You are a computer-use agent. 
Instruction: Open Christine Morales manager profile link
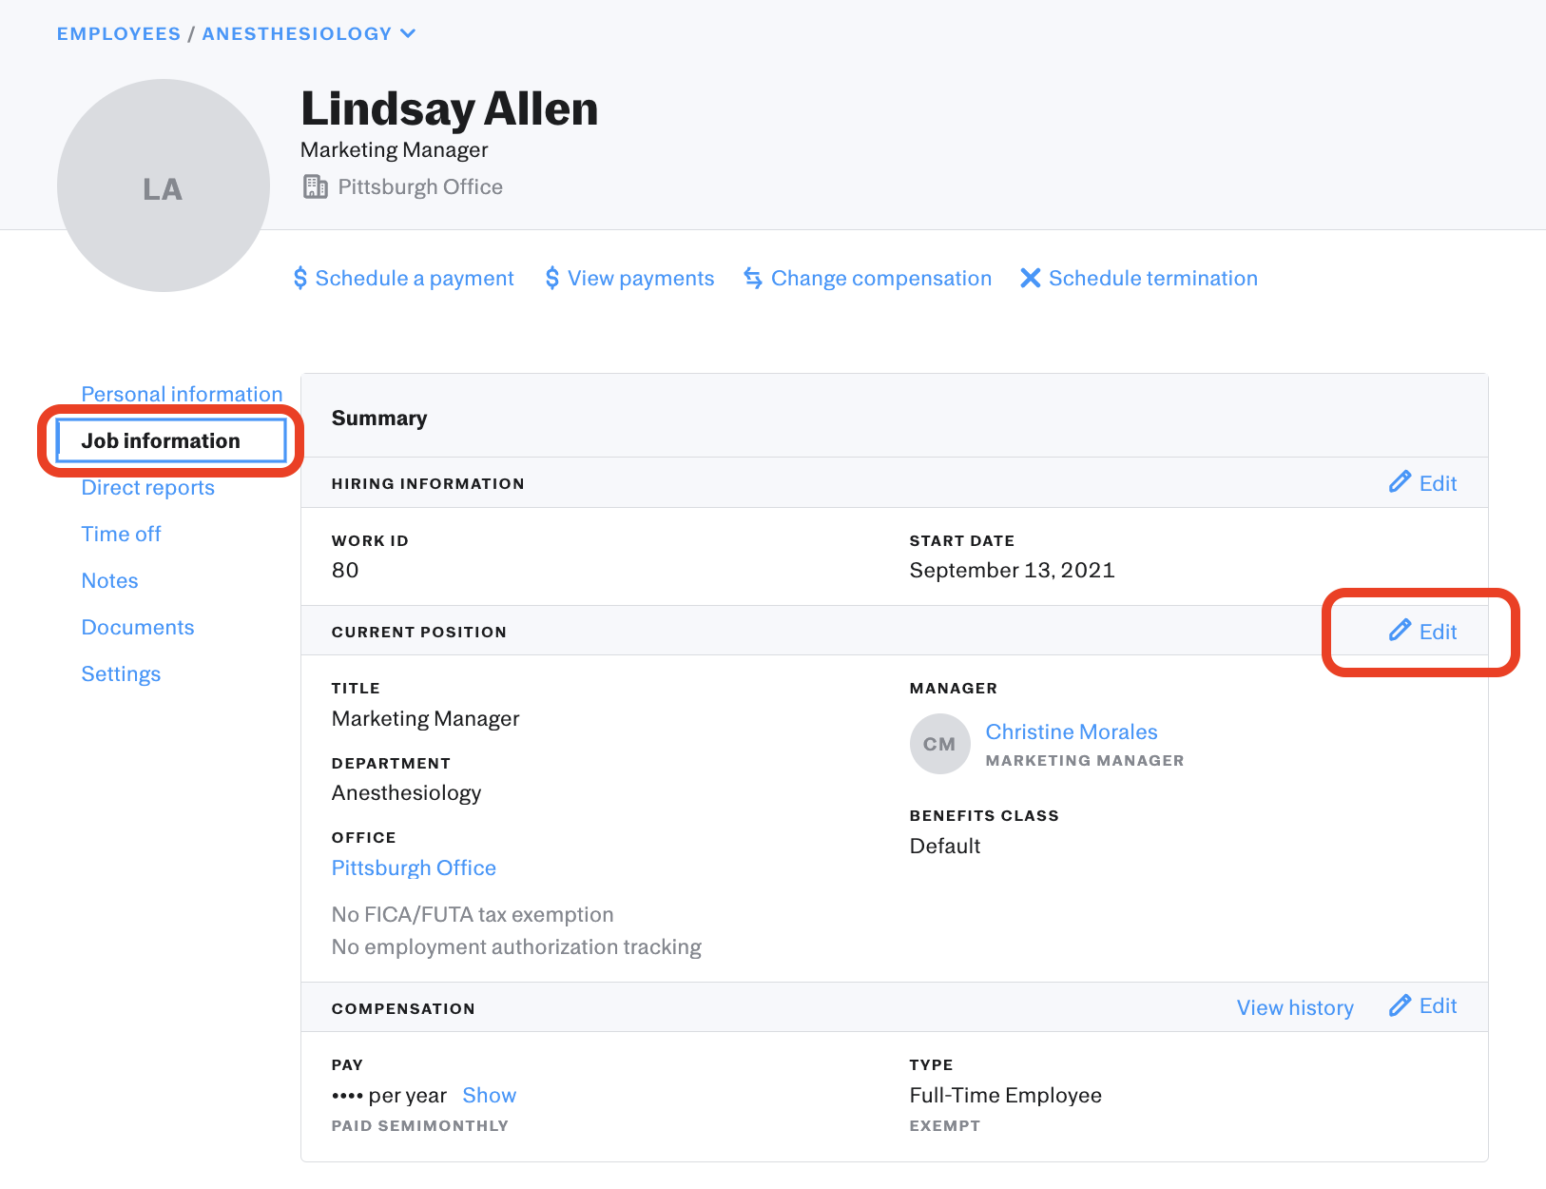1072,731
